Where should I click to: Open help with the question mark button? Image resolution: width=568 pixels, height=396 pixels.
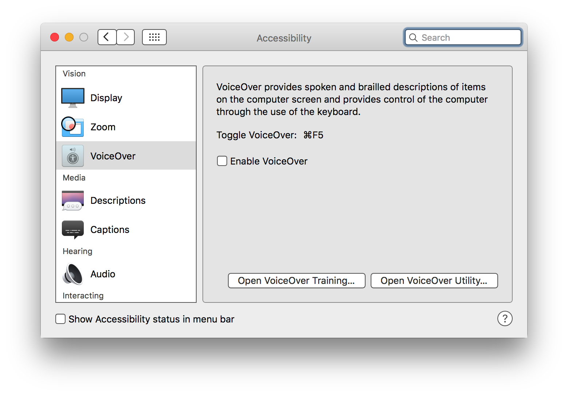coord(505,318)
